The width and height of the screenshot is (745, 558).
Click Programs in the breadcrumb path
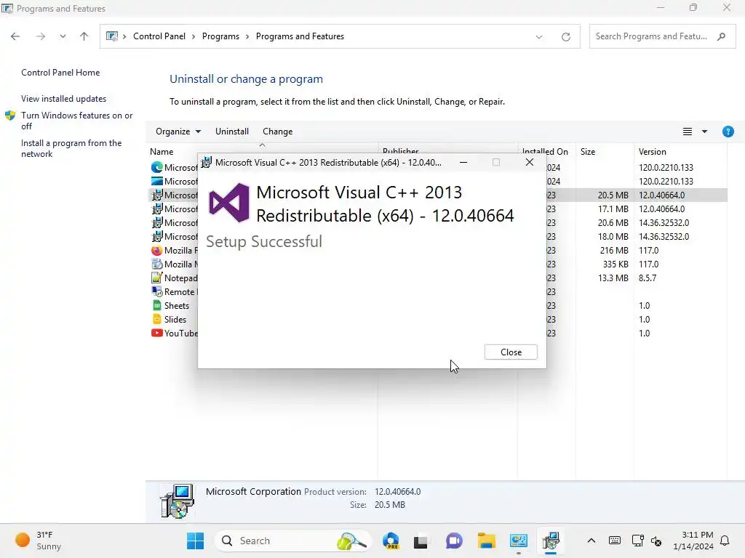click(x=220, y=36)
